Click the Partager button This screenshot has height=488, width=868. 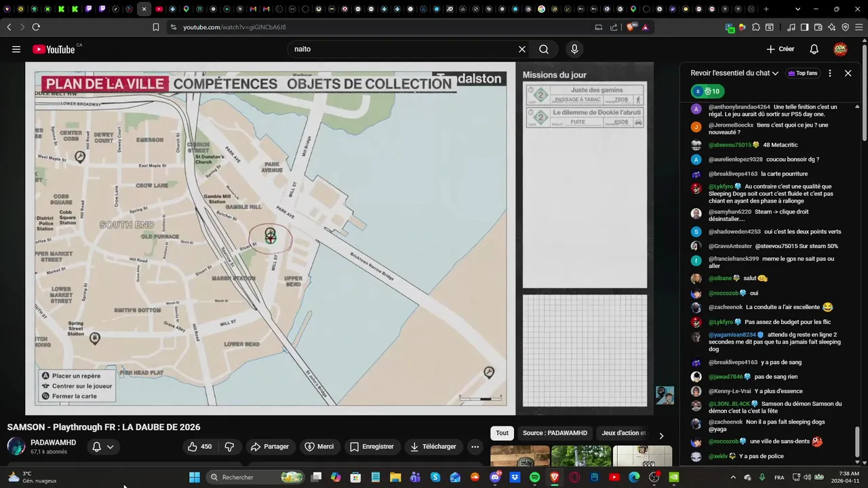[x=269, y=447]
